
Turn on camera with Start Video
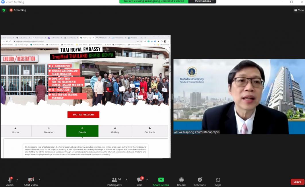31,182
